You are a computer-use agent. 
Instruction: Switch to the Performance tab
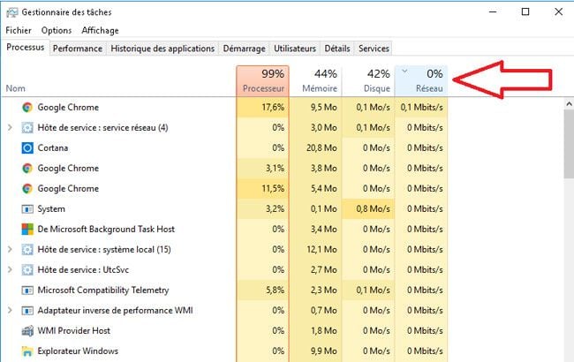pos(78,49)
